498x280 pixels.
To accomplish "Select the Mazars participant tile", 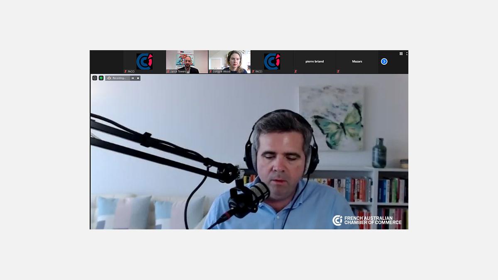I will [x=357, y=61].
